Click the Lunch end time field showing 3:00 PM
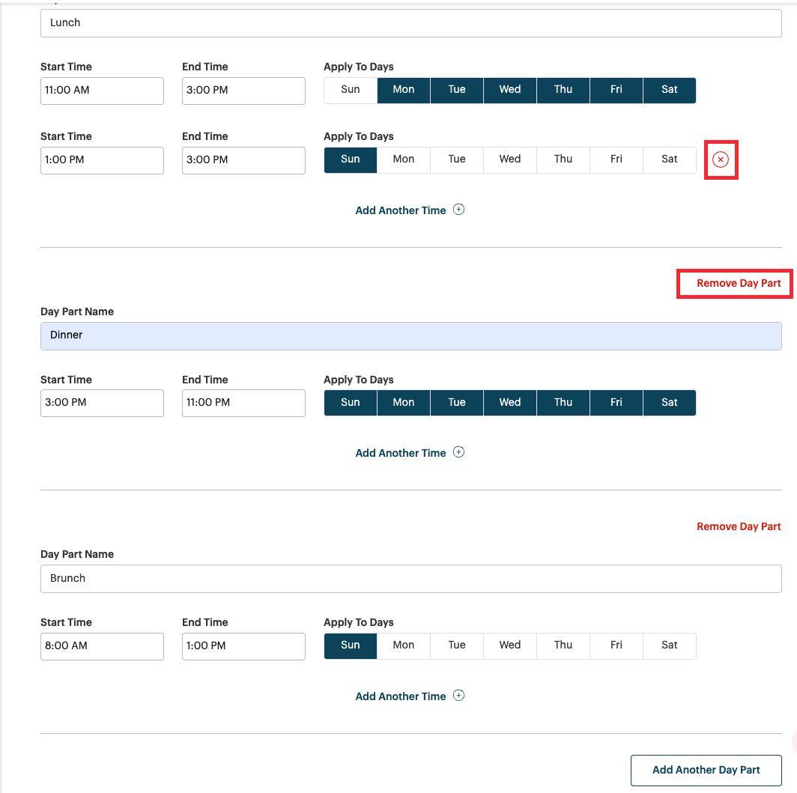The height and width of the screenshot is (793, 797). tap(243, 90)
